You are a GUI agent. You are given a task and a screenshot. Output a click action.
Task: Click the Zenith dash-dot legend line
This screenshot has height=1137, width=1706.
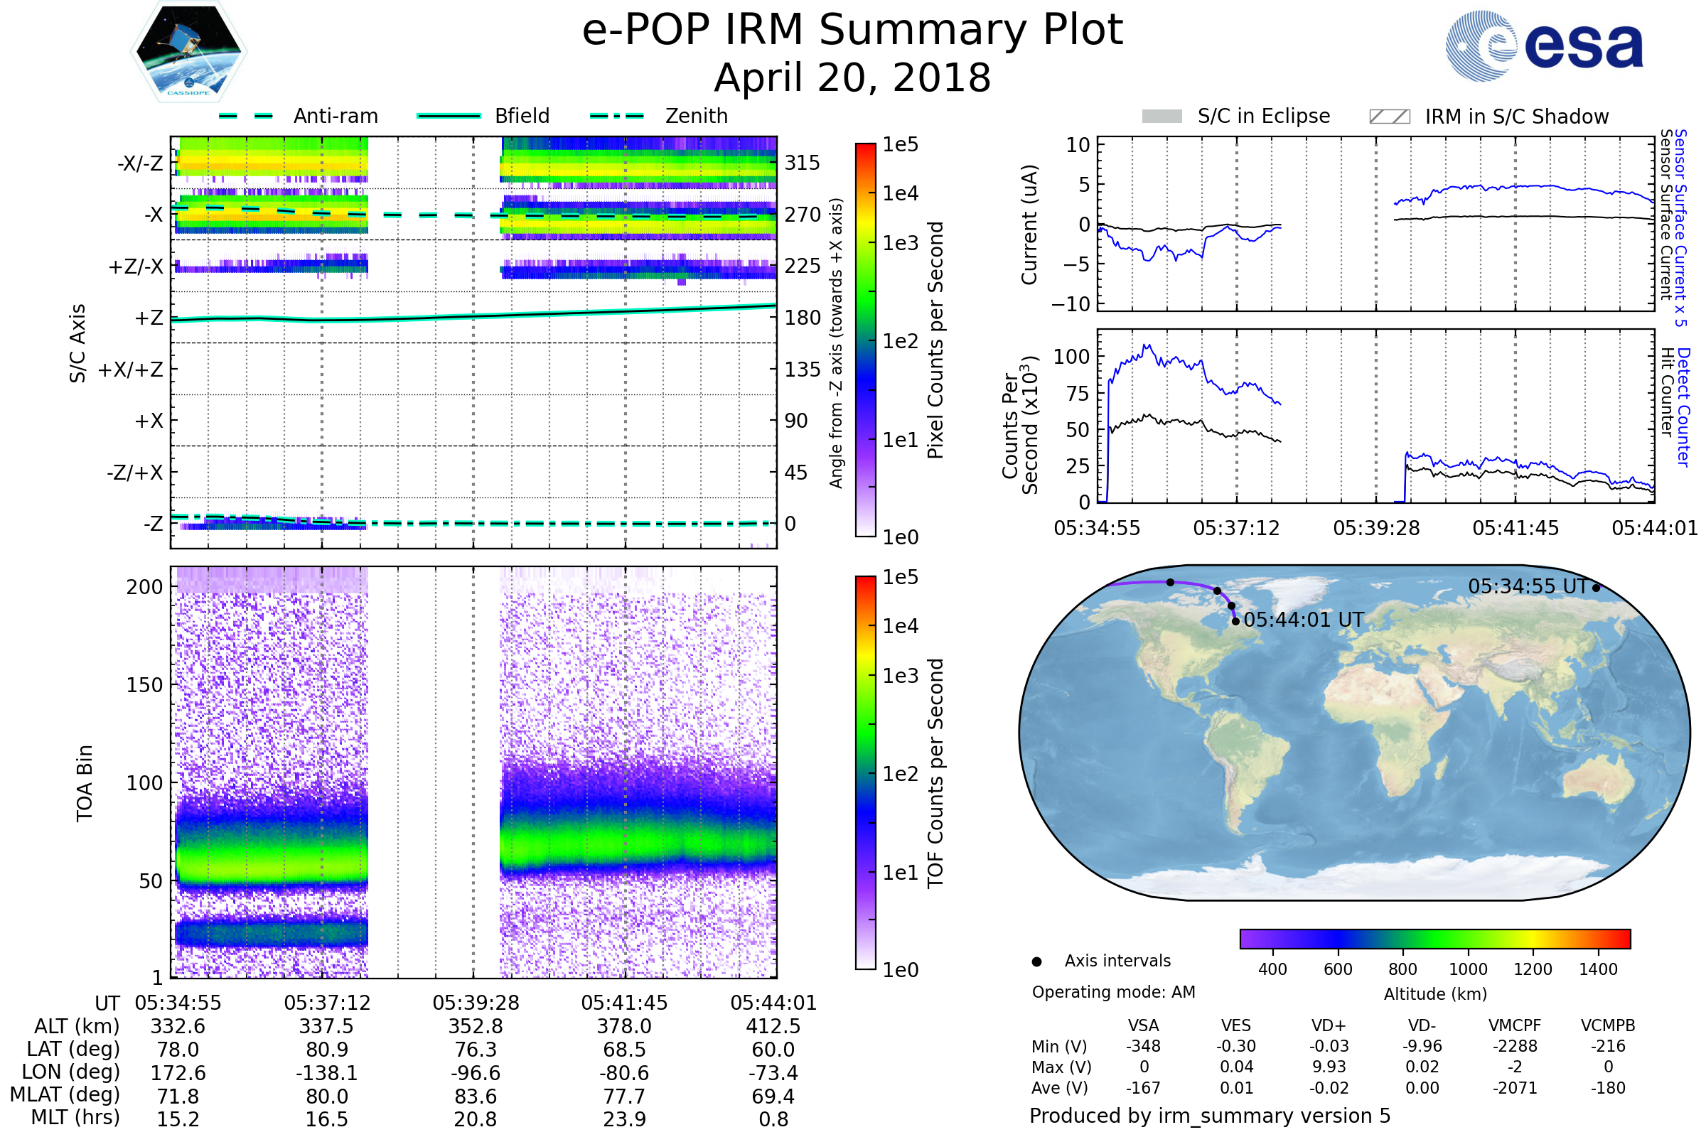pos(617,116)
